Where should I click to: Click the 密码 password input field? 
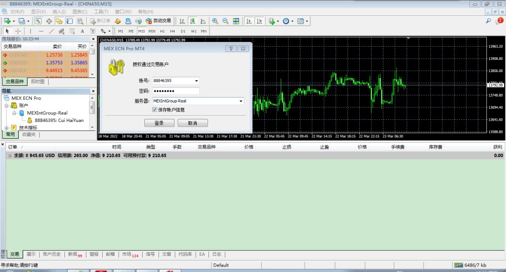click(175, 91)
